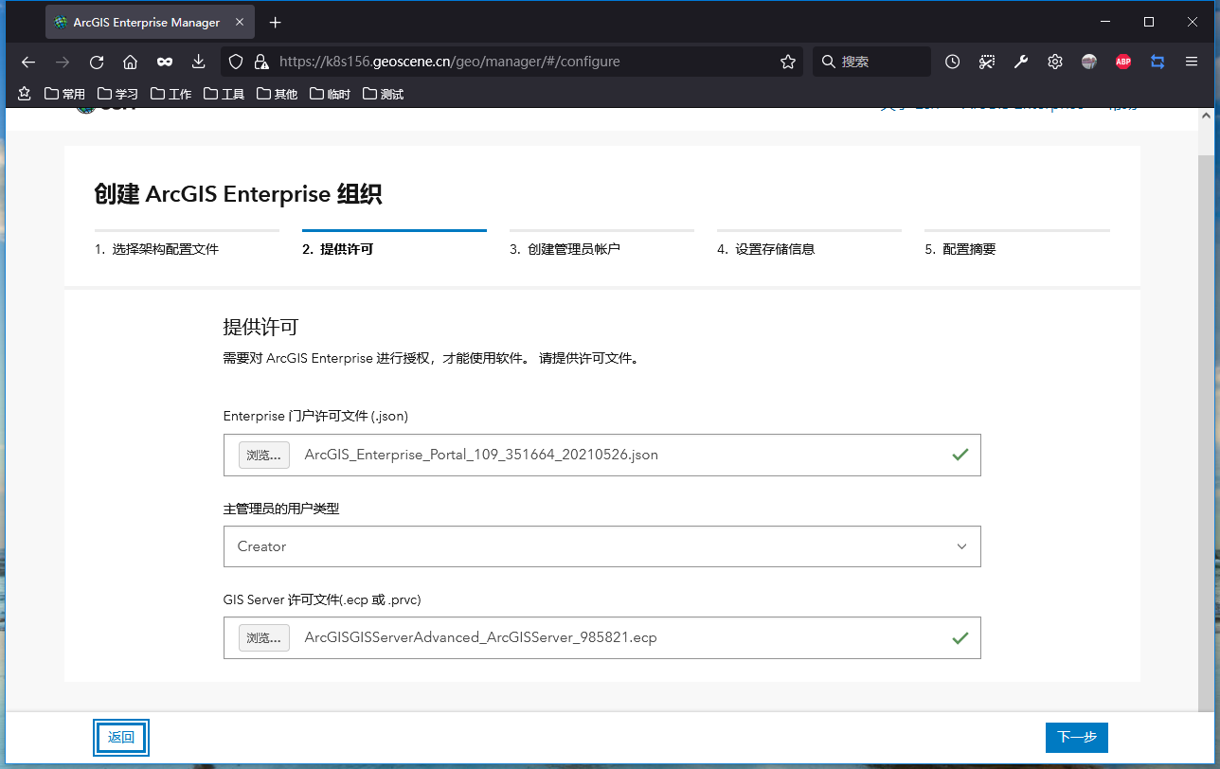Open the browser home page icon
The image size is (1220, 769).
(131, 62)
